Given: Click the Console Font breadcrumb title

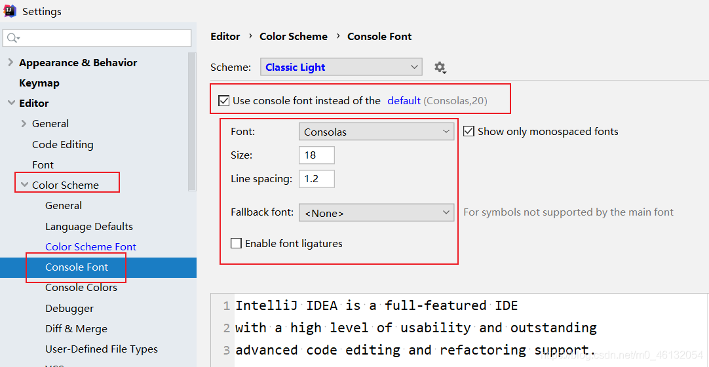Looking at the screenshot, I should [379, 37].
